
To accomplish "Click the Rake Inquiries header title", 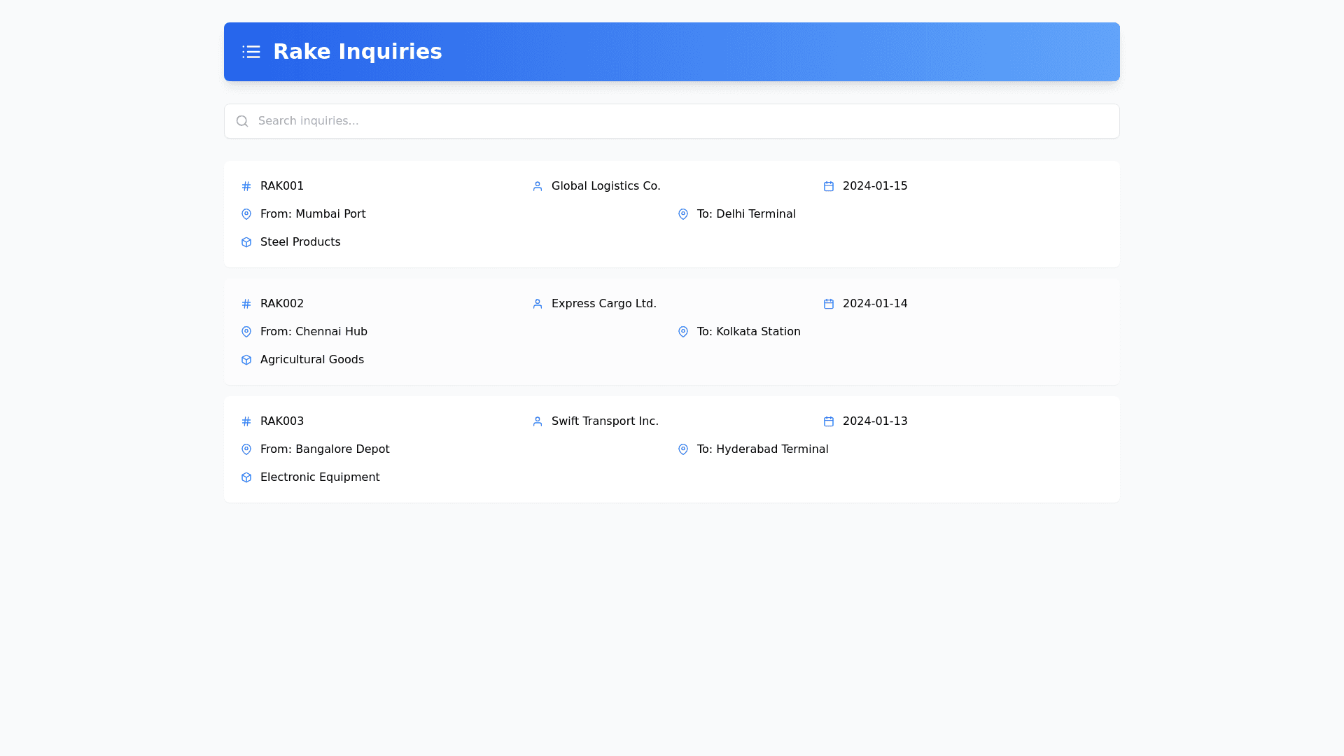I will (x=357, y=52).
